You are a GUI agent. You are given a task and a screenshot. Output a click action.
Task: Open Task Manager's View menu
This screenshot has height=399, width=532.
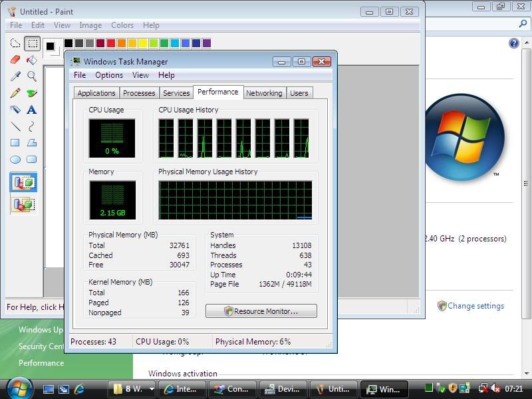click(140, 75)
